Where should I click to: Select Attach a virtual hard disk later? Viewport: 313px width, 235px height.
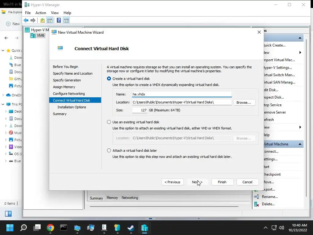pos(109,151)
